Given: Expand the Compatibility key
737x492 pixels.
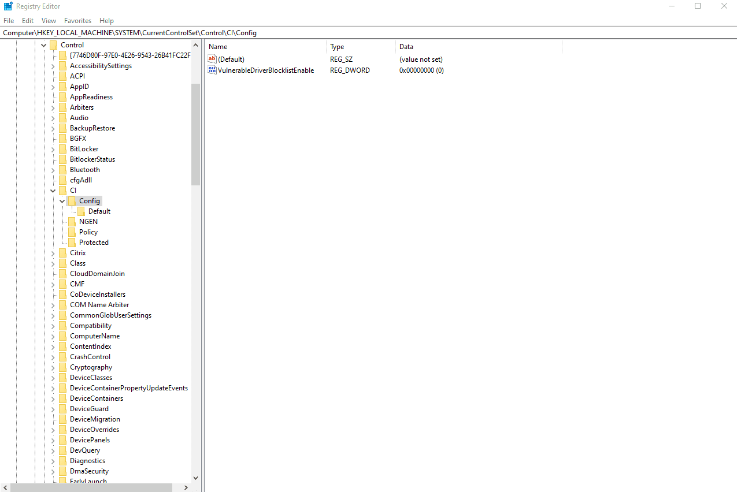Looking at the screenshot, I should [x=53, y=325].
